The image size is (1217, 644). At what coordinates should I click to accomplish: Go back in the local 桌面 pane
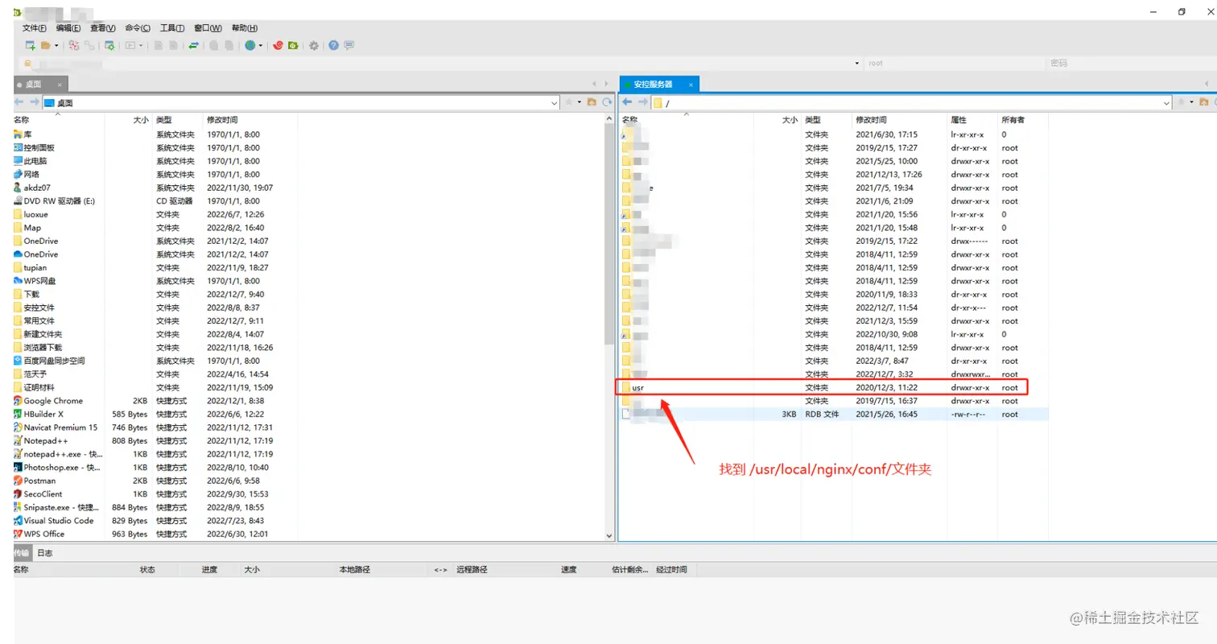[19, 102]
